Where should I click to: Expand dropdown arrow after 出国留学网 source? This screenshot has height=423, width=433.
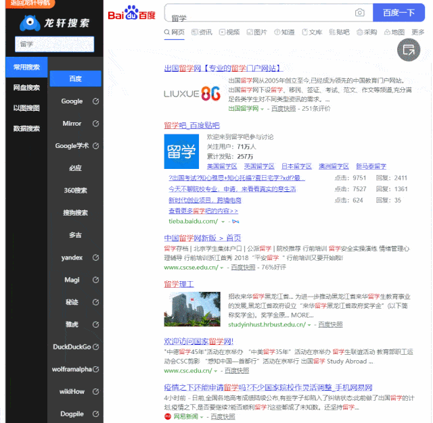pyautogui.click(x=262, y=109)
